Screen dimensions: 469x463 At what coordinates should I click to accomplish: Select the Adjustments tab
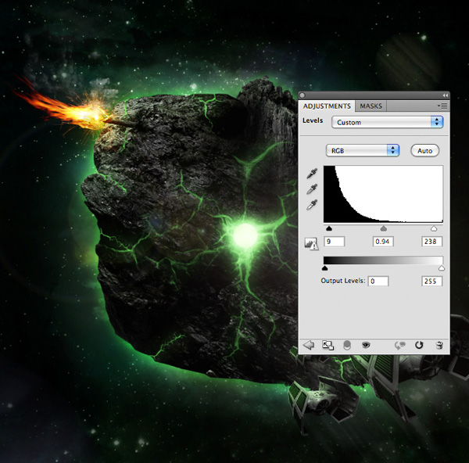pos(327,106)
